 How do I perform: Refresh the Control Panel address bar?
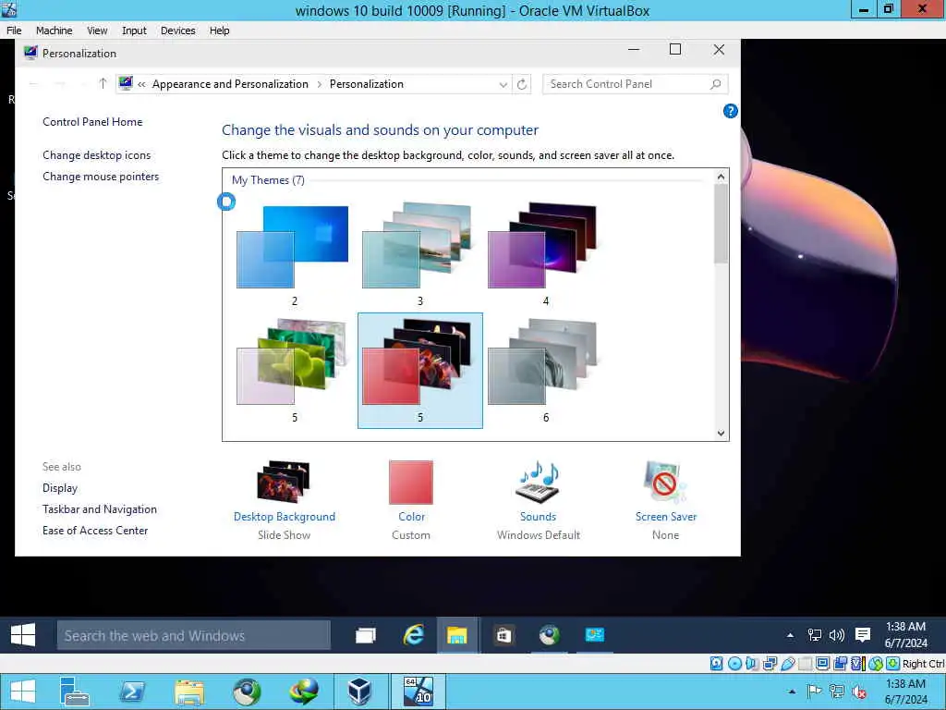[x=522, y=84]
